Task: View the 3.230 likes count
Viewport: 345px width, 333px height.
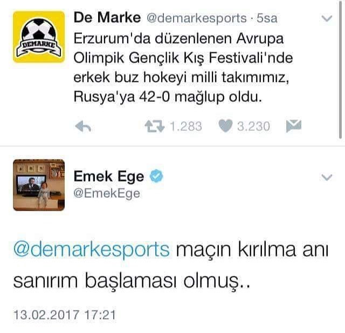Action: [253, 126]
